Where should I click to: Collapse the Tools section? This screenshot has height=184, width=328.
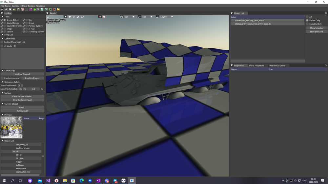coord(3,16)
